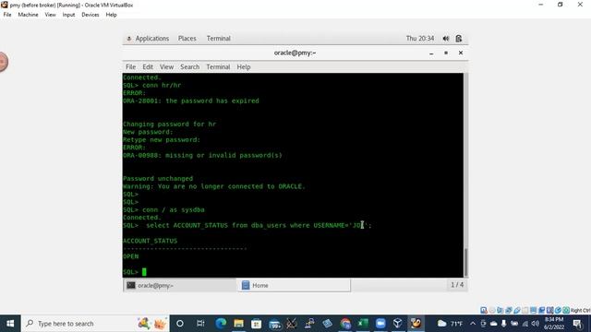Open Microsoft Store from the taskbar
The width and height of the screenshot is (591, 332).
point(257,324)
